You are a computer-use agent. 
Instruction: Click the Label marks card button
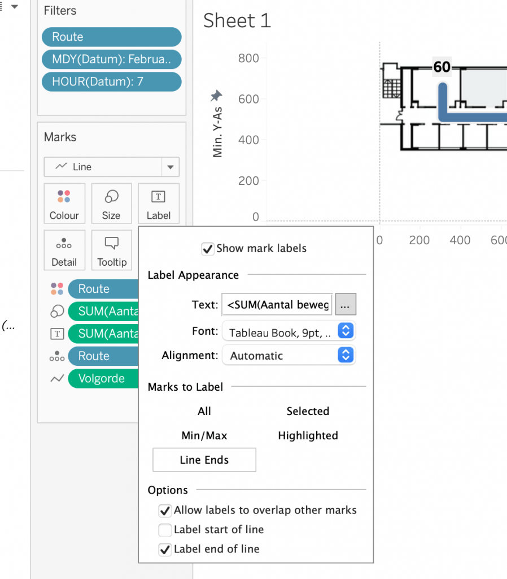(158, 204)
